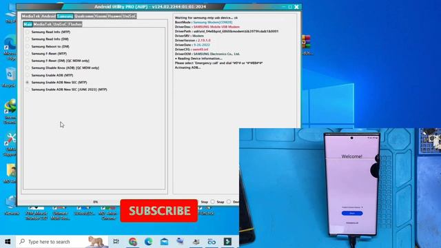Viewport: 441px width, 248px height.
Task: Click the 0% progress bar
Action: pyautogui.click(x=96, y=202)
